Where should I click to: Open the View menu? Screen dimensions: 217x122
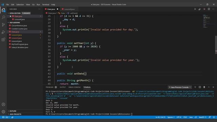click(x=28, y=4)
